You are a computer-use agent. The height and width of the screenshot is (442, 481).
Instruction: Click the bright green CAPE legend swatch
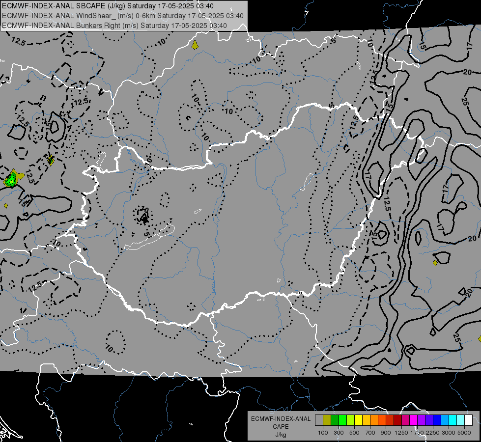click(342, 420)
